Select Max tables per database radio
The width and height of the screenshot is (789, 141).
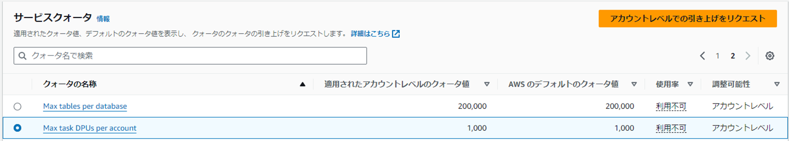(x=17, y=106)
